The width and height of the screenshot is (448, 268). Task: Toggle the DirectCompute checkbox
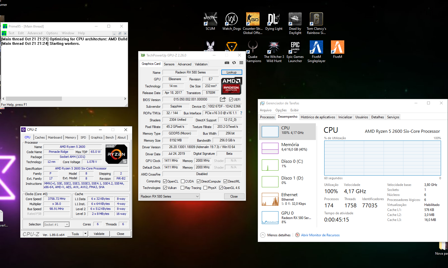[198, 181]
